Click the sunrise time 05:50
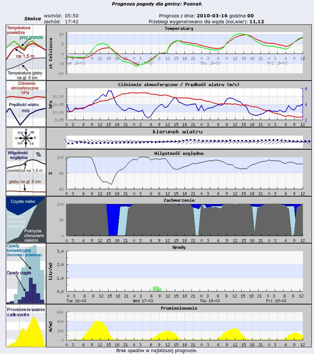This screenshot has width=314, height=354. (72, 16)
